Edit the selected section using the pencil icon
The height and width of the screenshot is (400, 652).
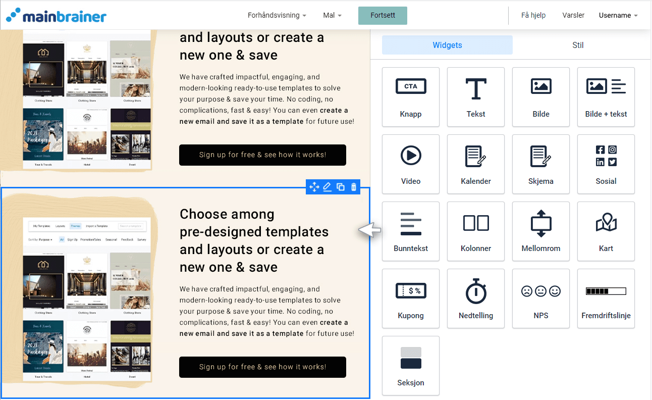pyautogui.click(x=327, y=186)
